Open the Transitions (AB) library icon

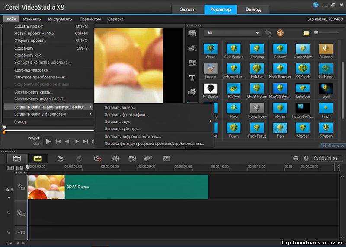[x=192, y=63]
